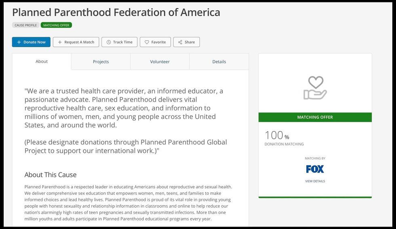Click the plus icon beside Request A Match
This screenshot has height=229, width=396.
(x=60, y=42)
